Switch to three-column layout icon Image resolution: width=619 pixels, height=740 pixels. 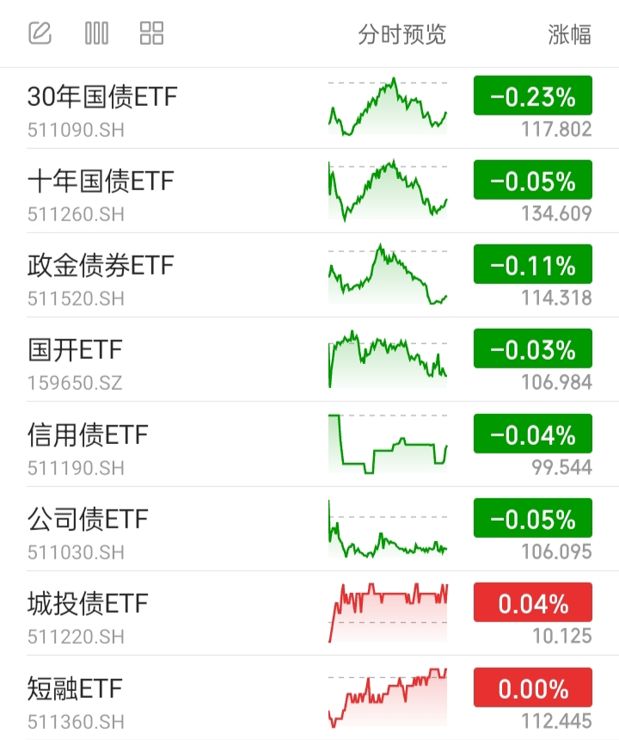click(x=96, y=34)
